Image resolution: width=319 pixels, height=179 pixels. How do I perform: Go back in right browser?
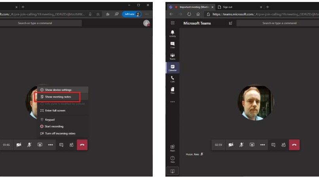coord(171,14)
